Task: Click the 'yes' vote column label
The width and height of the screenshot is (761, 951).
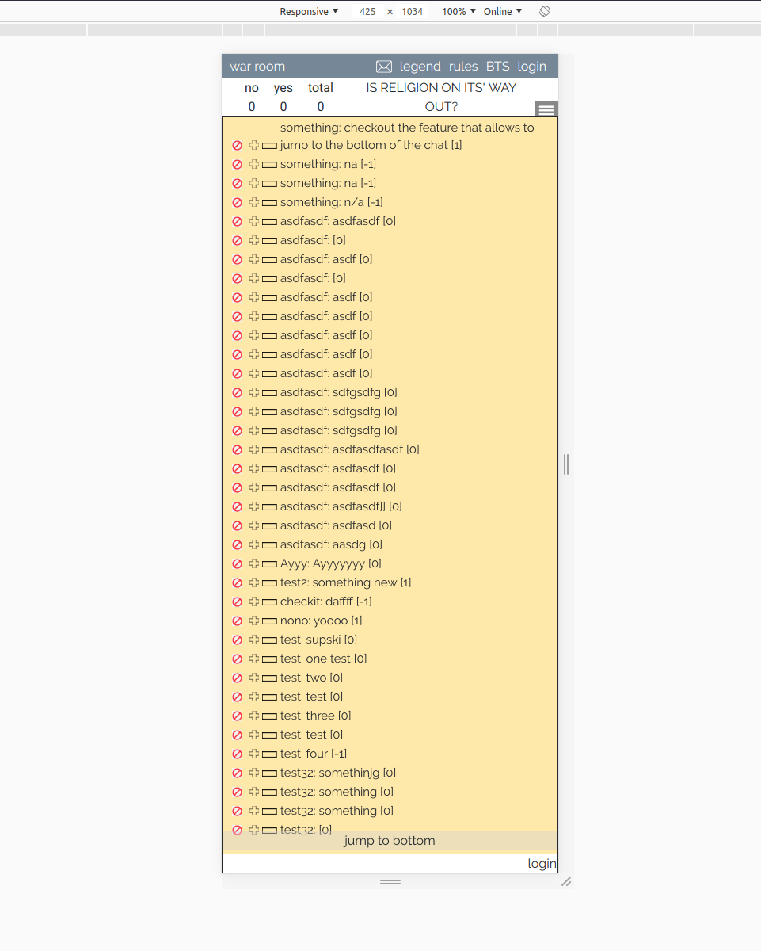Action: point(283,88)
